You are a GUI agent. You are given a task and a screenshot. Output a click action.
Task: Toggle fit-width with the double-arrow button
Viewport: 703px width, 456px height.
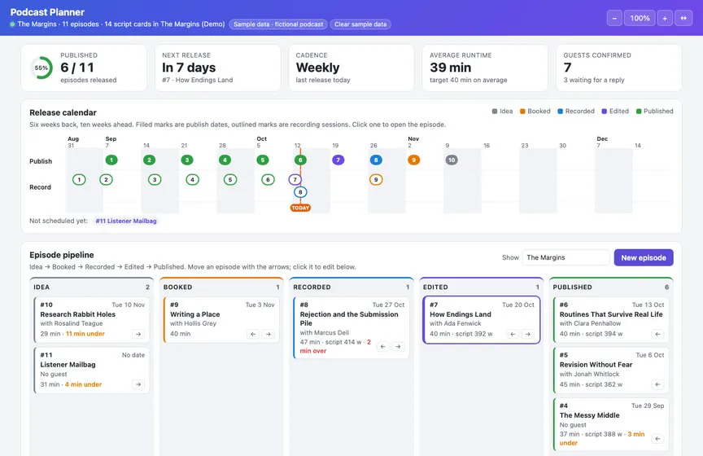click(683, 19)
